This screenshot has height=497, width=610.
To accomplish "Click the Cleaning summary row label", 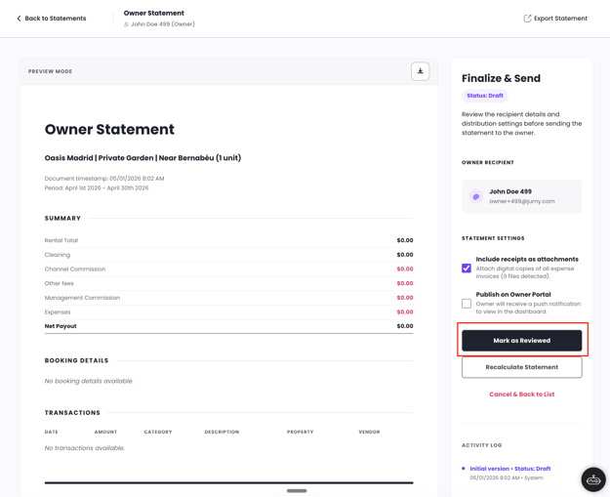I will (58, 255).
